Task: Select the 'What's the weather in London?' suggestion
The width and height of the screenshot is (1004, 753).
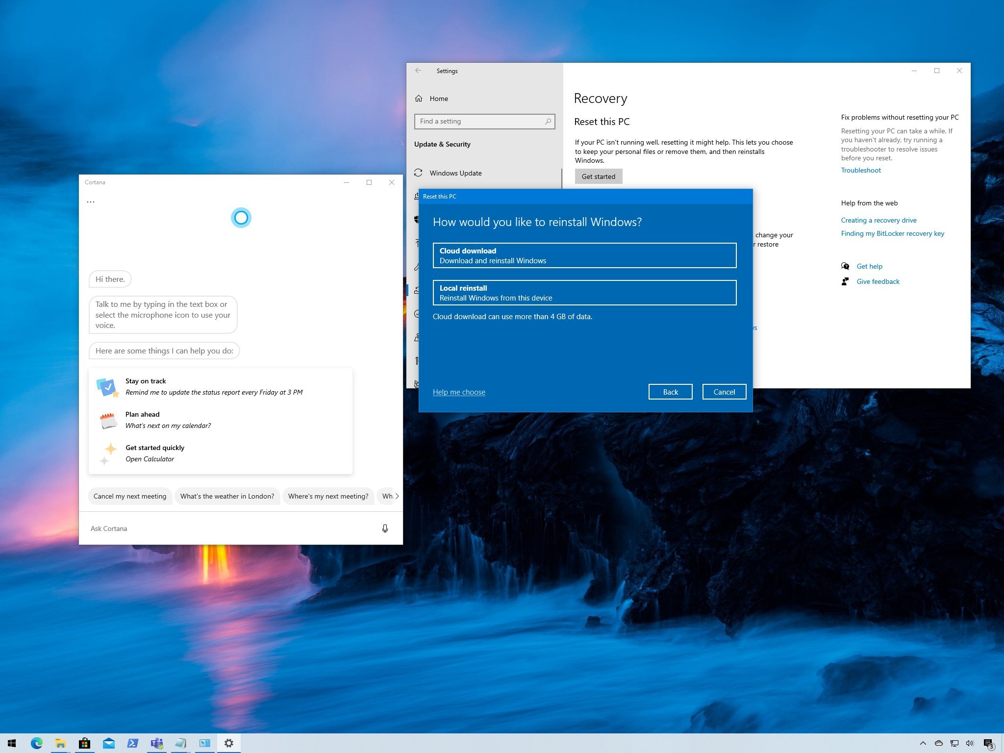Action: pyautogui.click(x=227, y=496)
